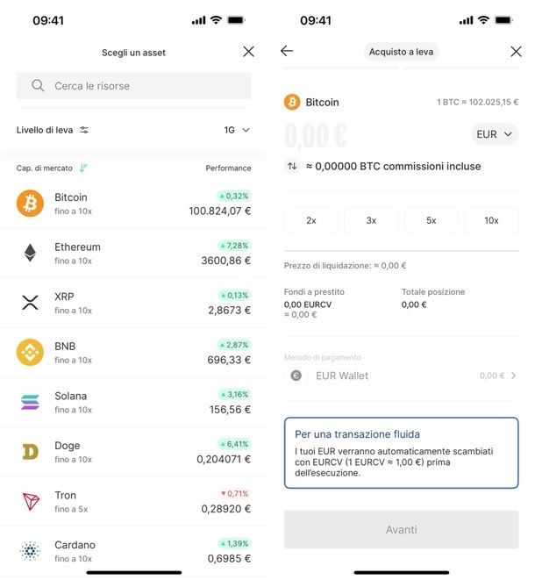535x580 pixels.
Task: Tap the Bitcoin logo icon in asset list
Action: click(30, 204)
